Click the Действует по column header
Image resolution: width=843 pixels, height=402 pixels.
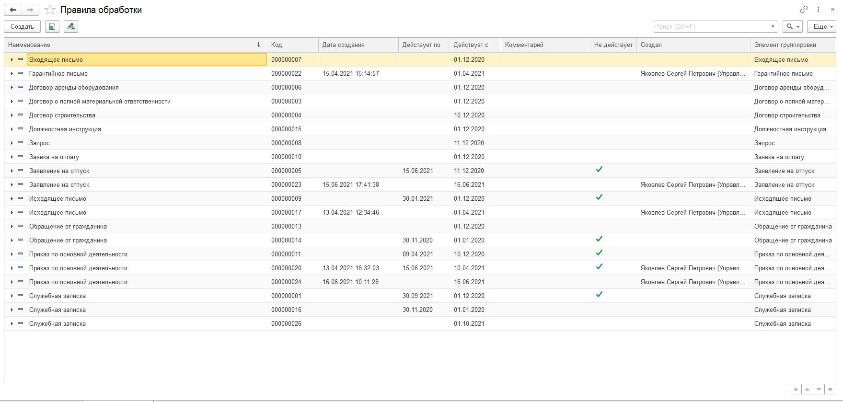tap(424, 45)
